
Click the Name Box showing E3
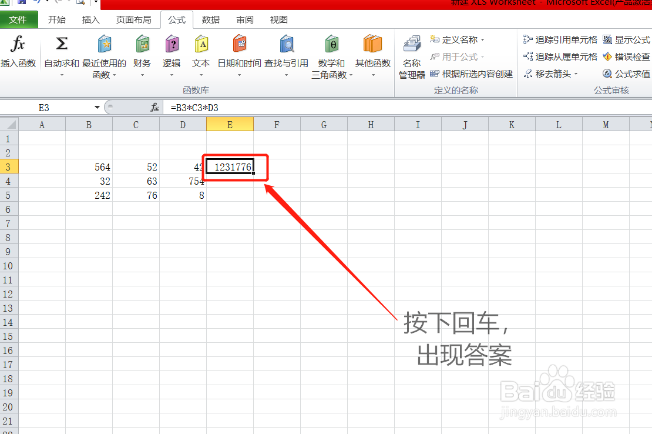(x=45, y=108)
